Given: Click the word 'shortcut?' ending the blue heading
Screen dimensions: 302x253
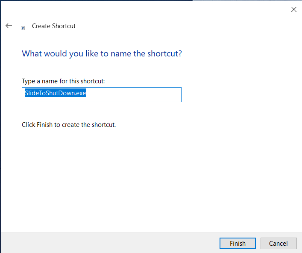Looking at the screenshot, I should coord(164,53).
